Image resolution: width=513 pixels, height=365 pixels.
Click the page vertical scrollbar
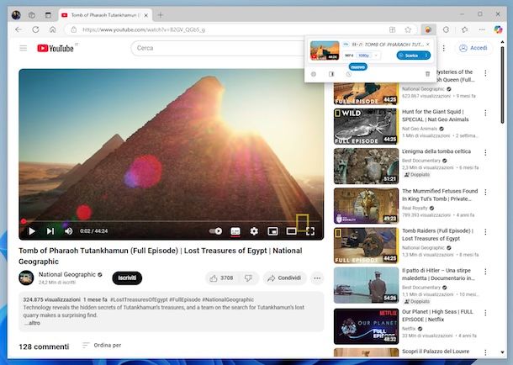coord(502,85)
